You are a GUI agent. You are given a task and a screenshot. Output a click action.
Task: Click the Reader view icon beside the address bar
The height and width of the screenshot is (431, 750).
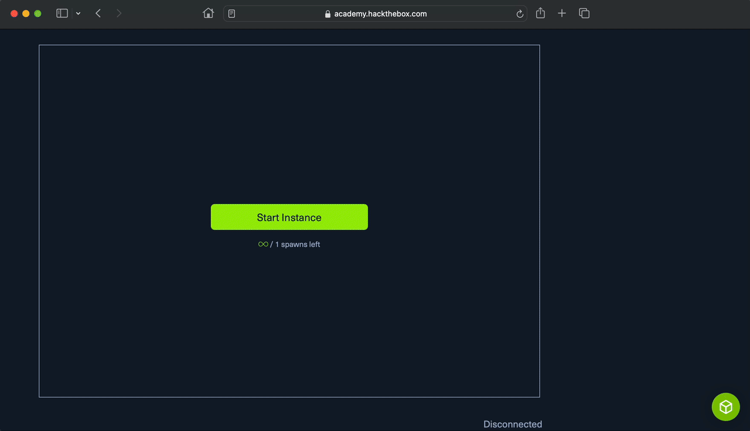(231, 13)
